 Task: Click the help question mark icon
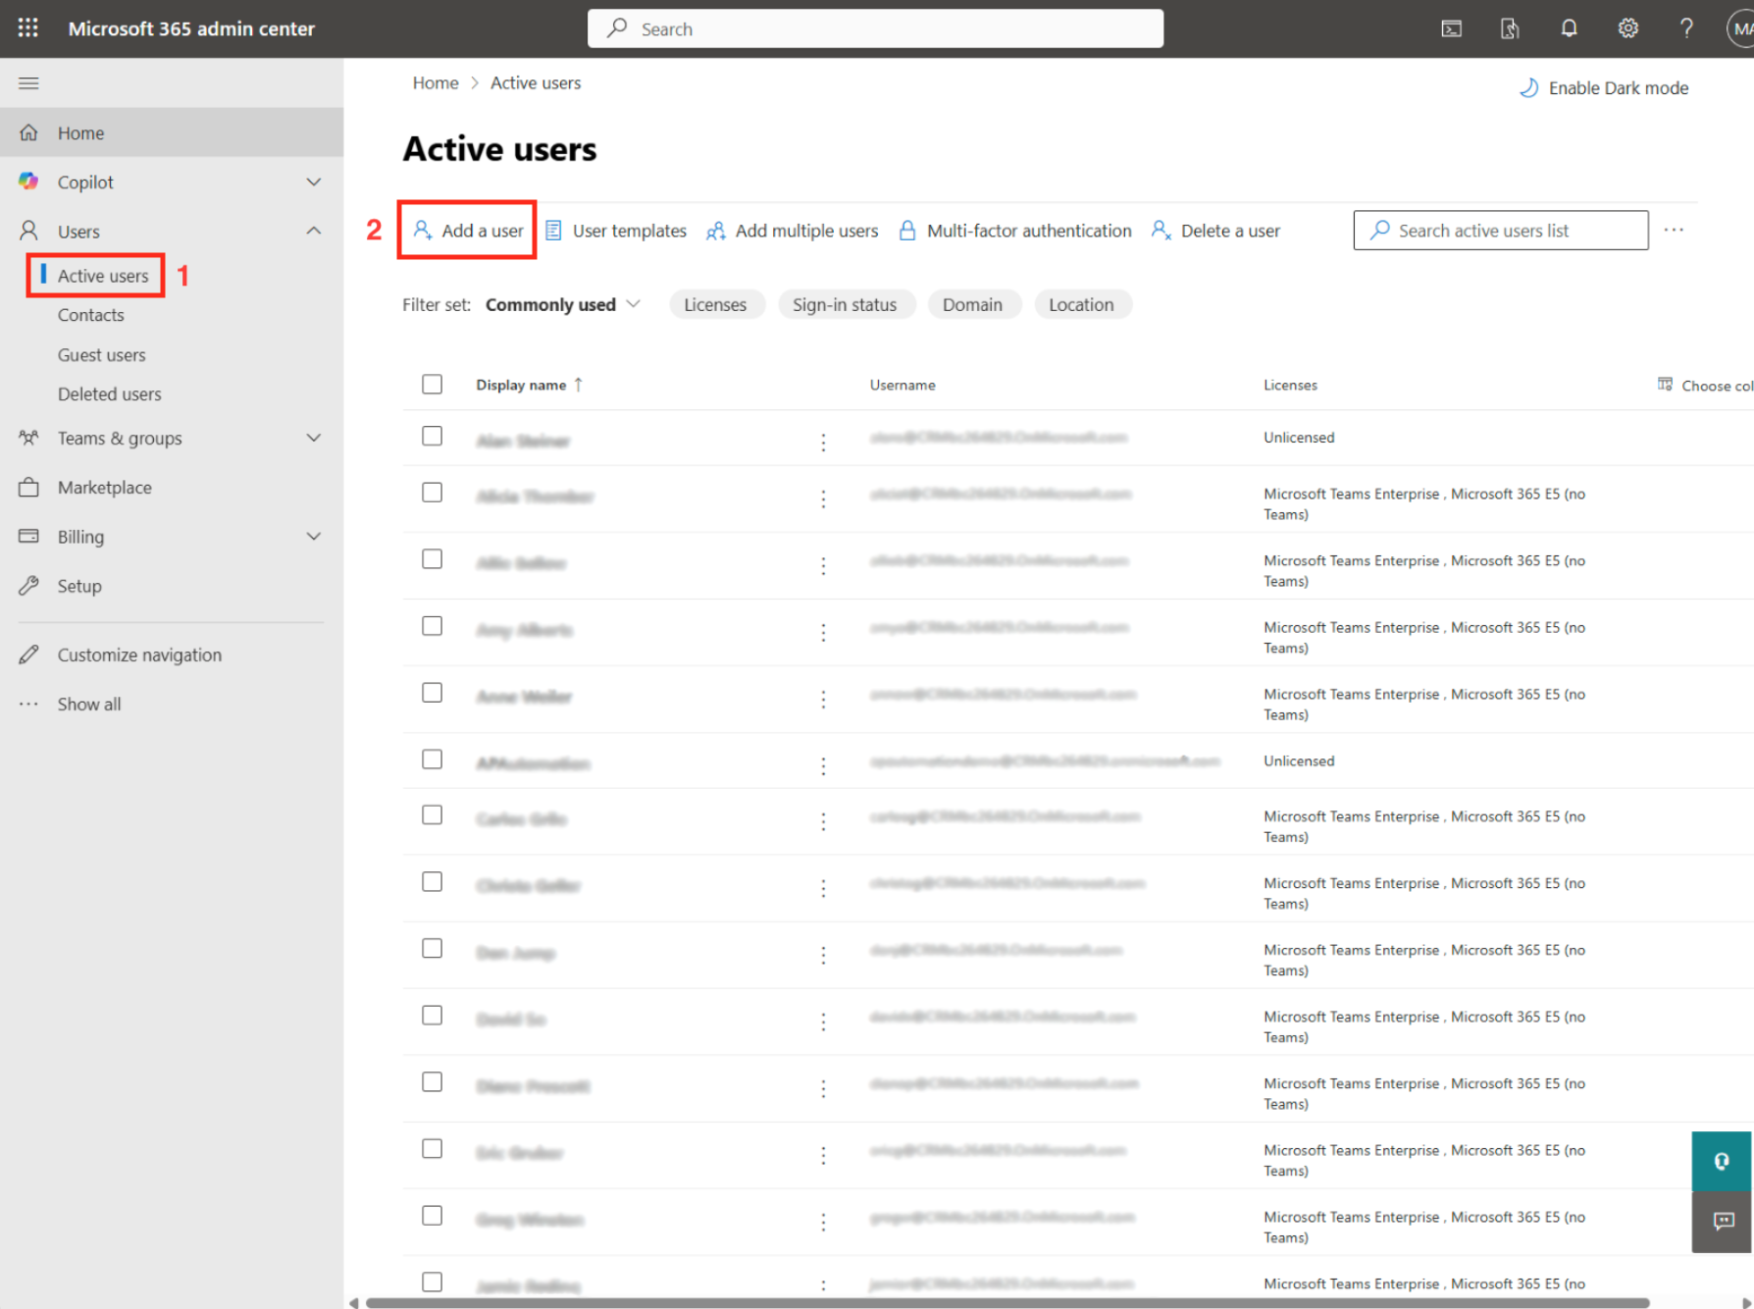1686,28
